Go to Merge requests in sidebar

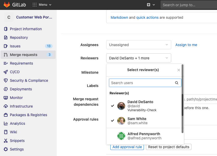(x=24, y=55)
